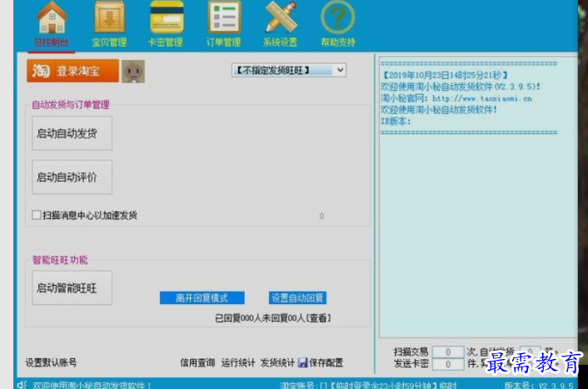Click status bar welcome message text
588x389 pixels.
click(92, 385)
